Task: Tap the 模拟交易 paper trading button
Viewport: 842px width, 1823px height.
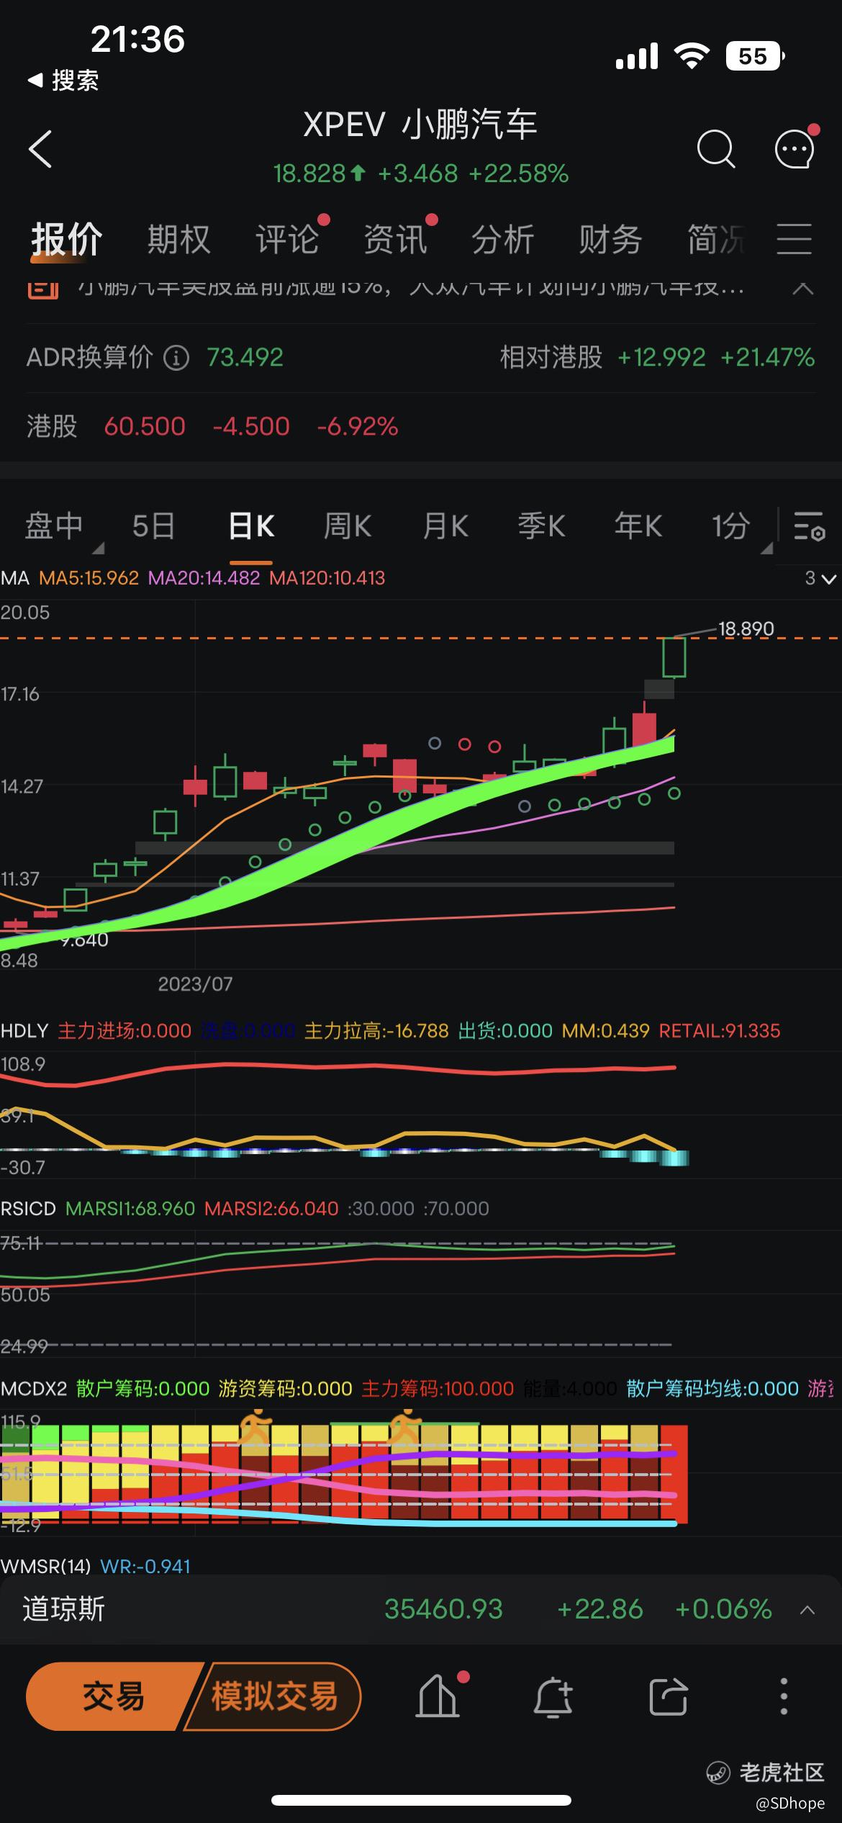Action: (x=273, y=1696)
